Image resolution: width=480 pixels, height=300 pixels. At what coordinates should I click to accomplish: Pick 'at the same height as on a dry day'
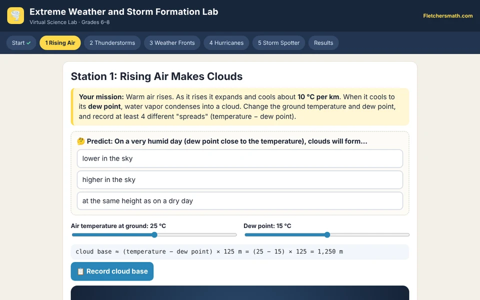tap(240, 201)
